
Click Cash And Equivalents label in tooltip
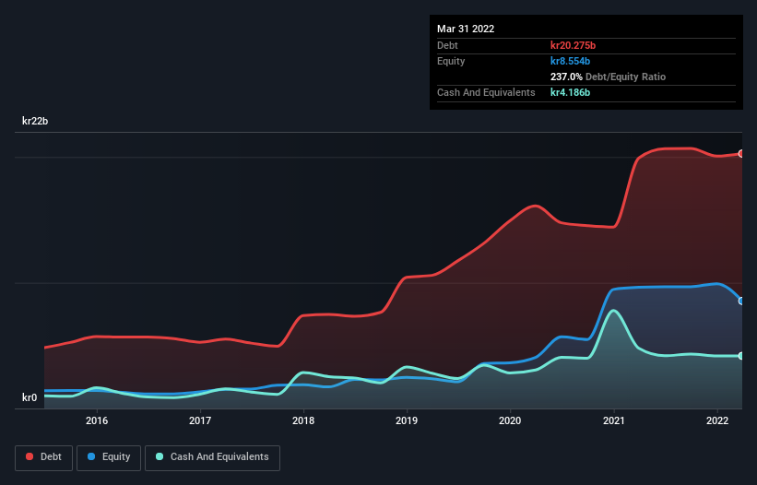486,92
